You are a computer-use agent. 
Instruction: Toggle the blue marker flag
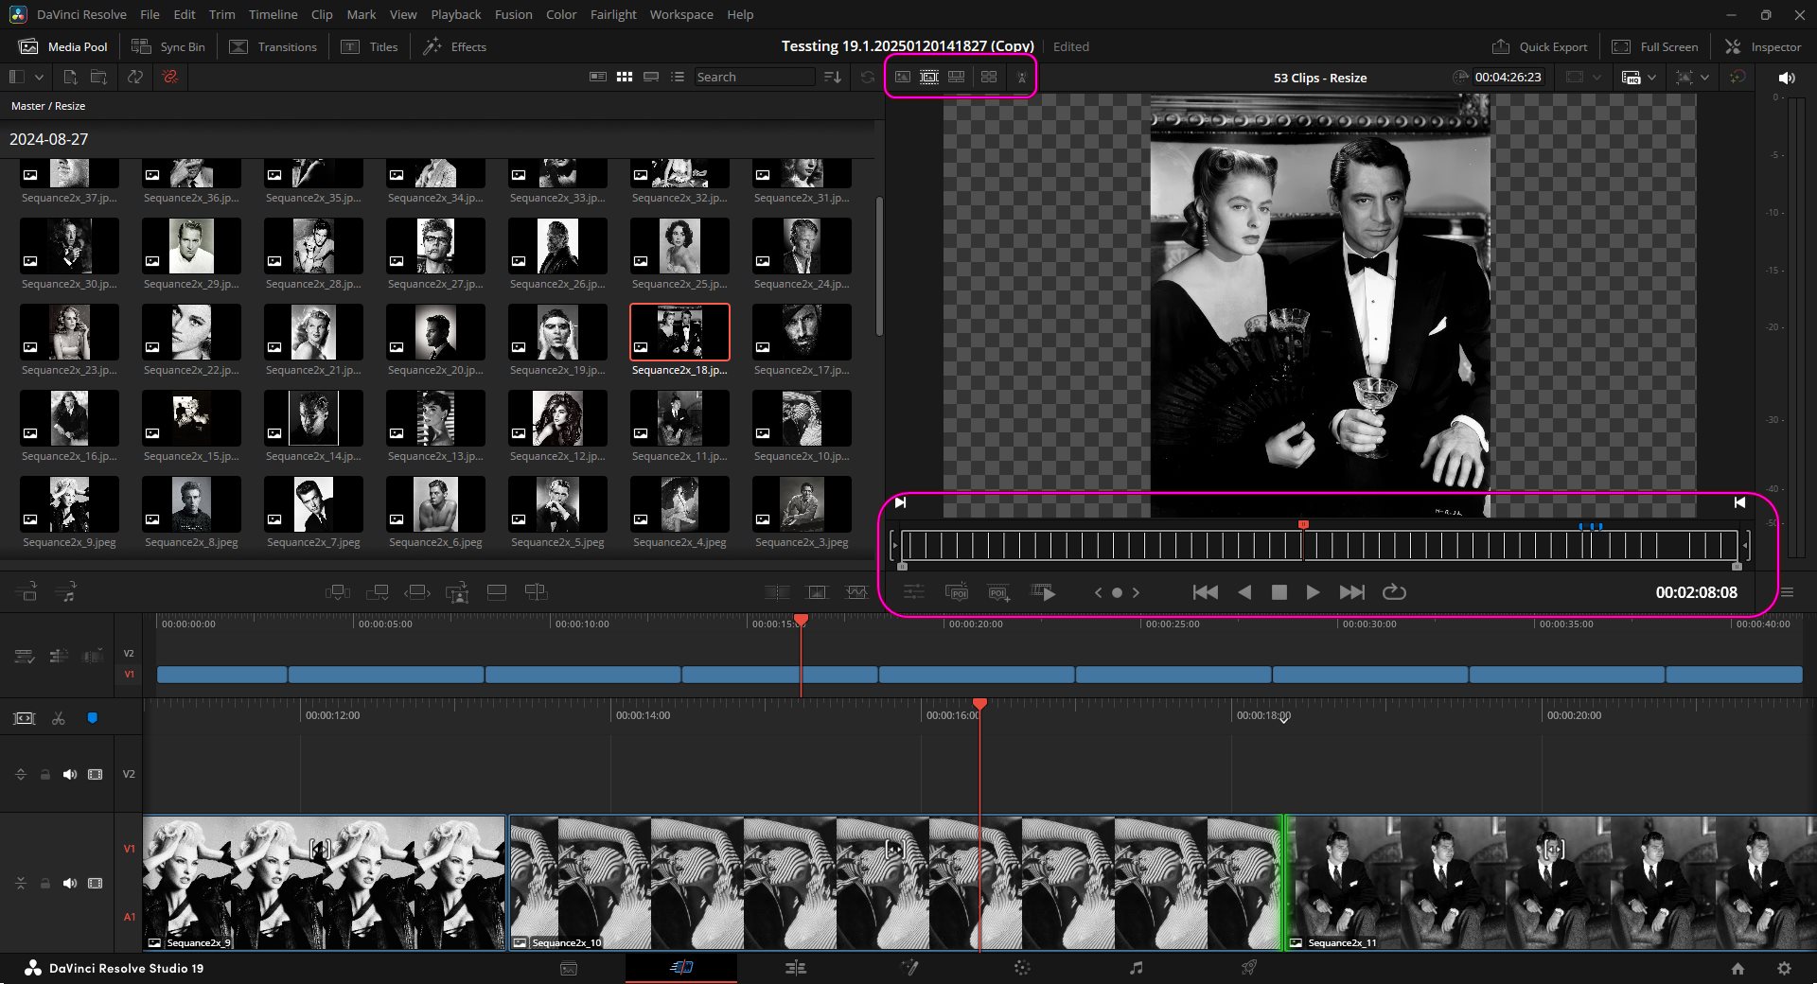point(93,718)
